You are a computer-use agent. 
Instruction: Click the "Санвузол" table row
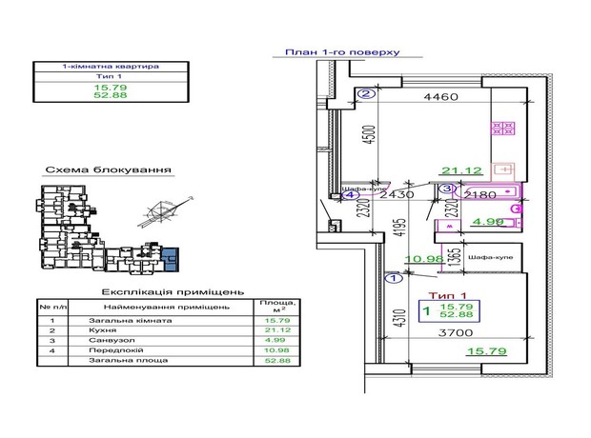point(169,341)
